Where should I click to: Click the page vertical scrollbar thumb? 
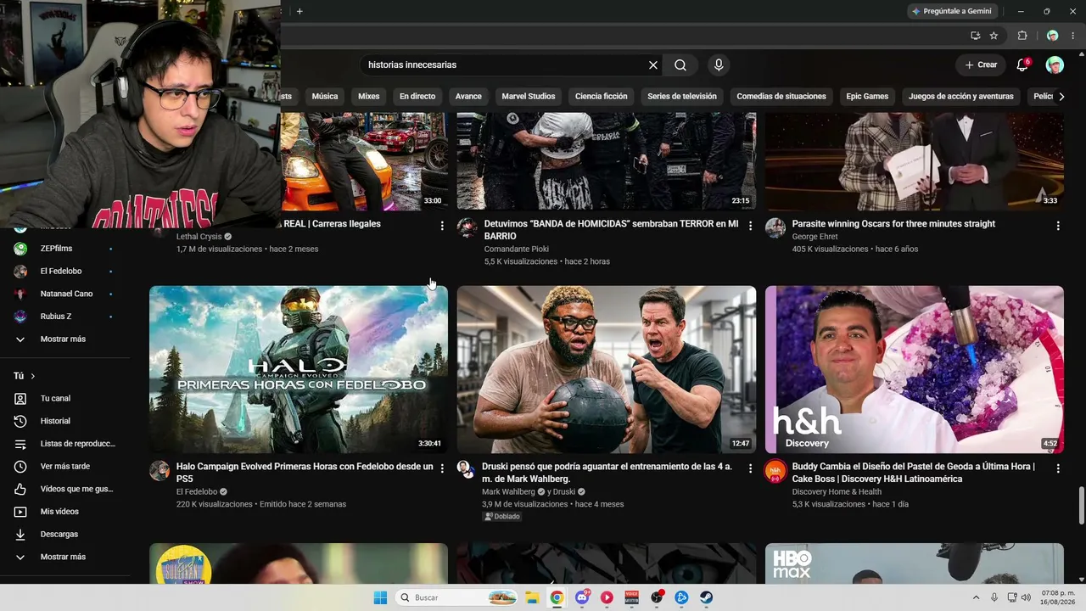pyautogui.click(x=1081, y=507)
